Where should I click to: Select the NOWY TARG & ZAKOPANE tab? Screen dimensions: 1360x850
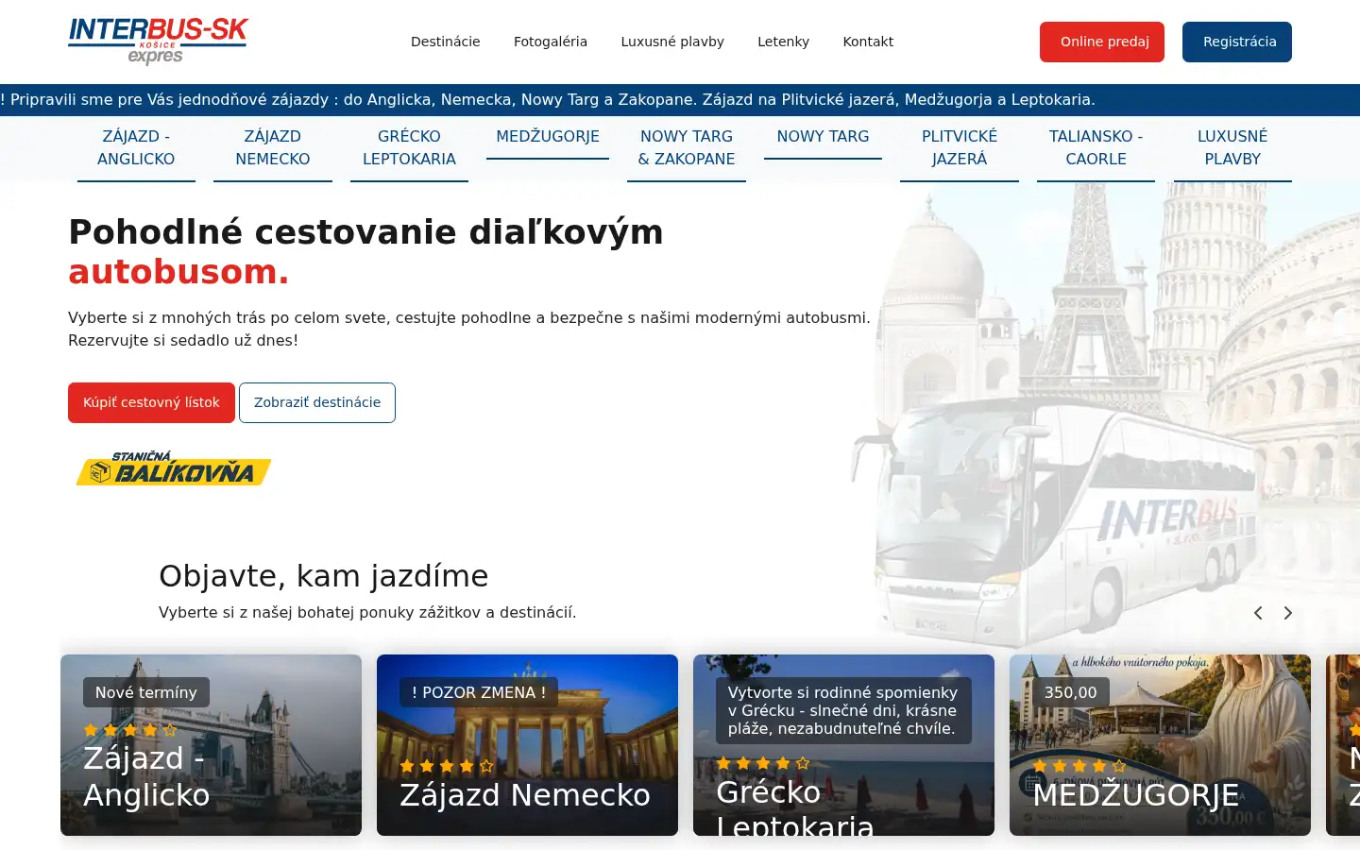click(x=687, y=148)
